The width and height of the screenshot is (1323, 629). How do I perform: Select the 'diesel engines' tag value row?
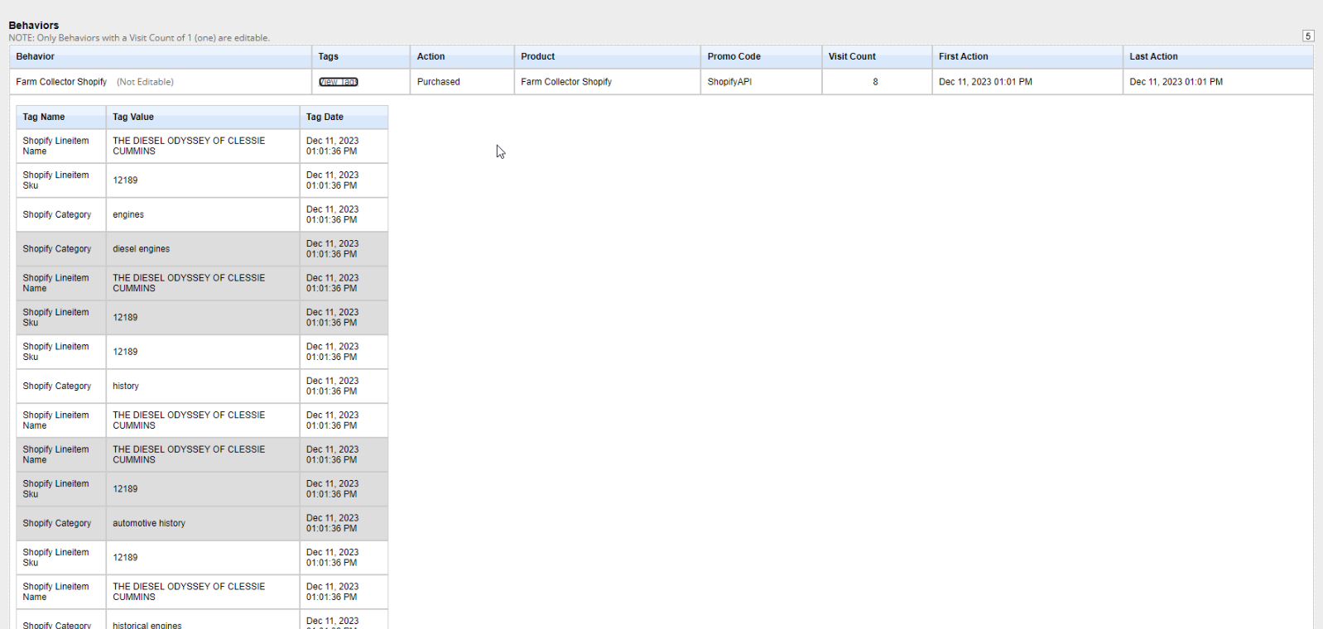click(142, 249)
